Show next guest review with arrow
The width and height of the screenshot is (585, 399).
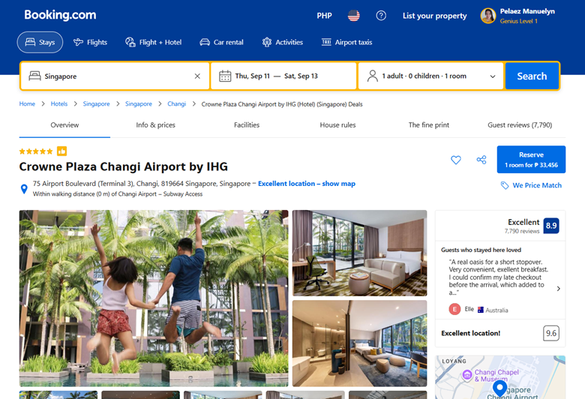click(558, 289)
